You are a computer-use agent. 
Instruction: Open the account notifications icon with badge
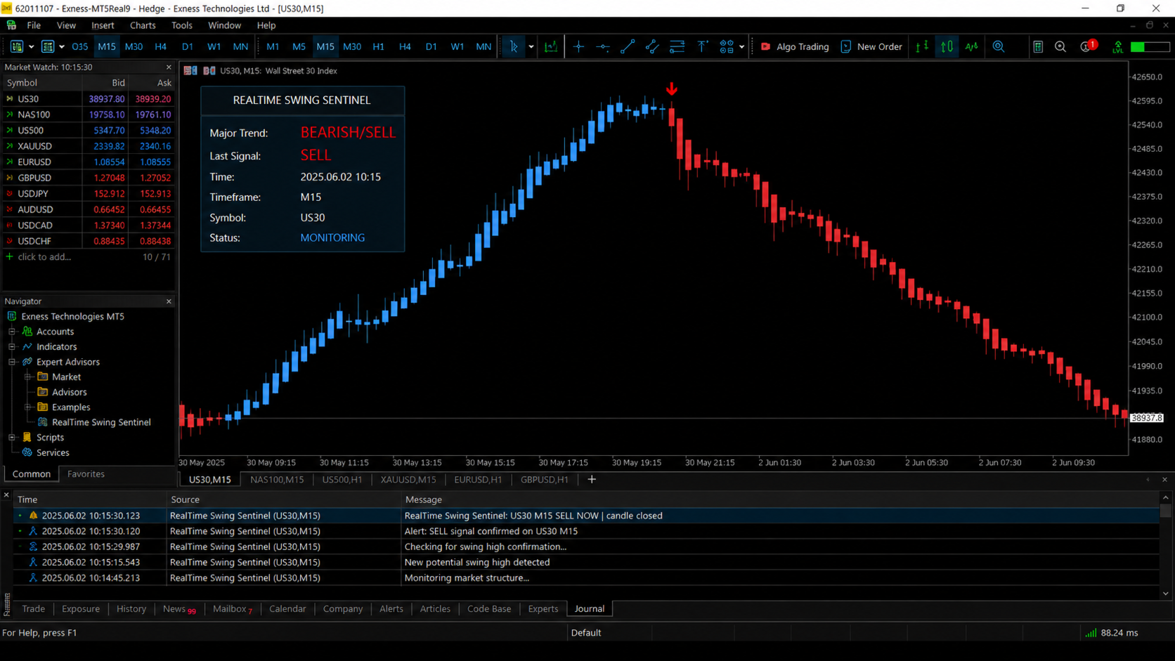point(1088,46)
